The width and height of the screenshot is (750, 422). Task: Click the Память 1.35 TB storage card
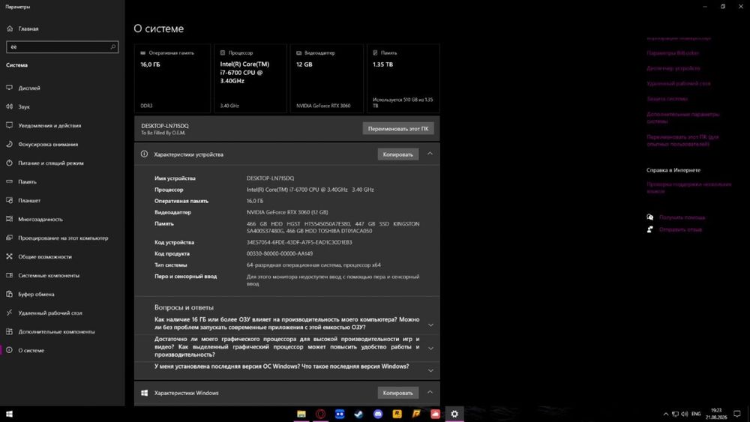pos(403,79)
